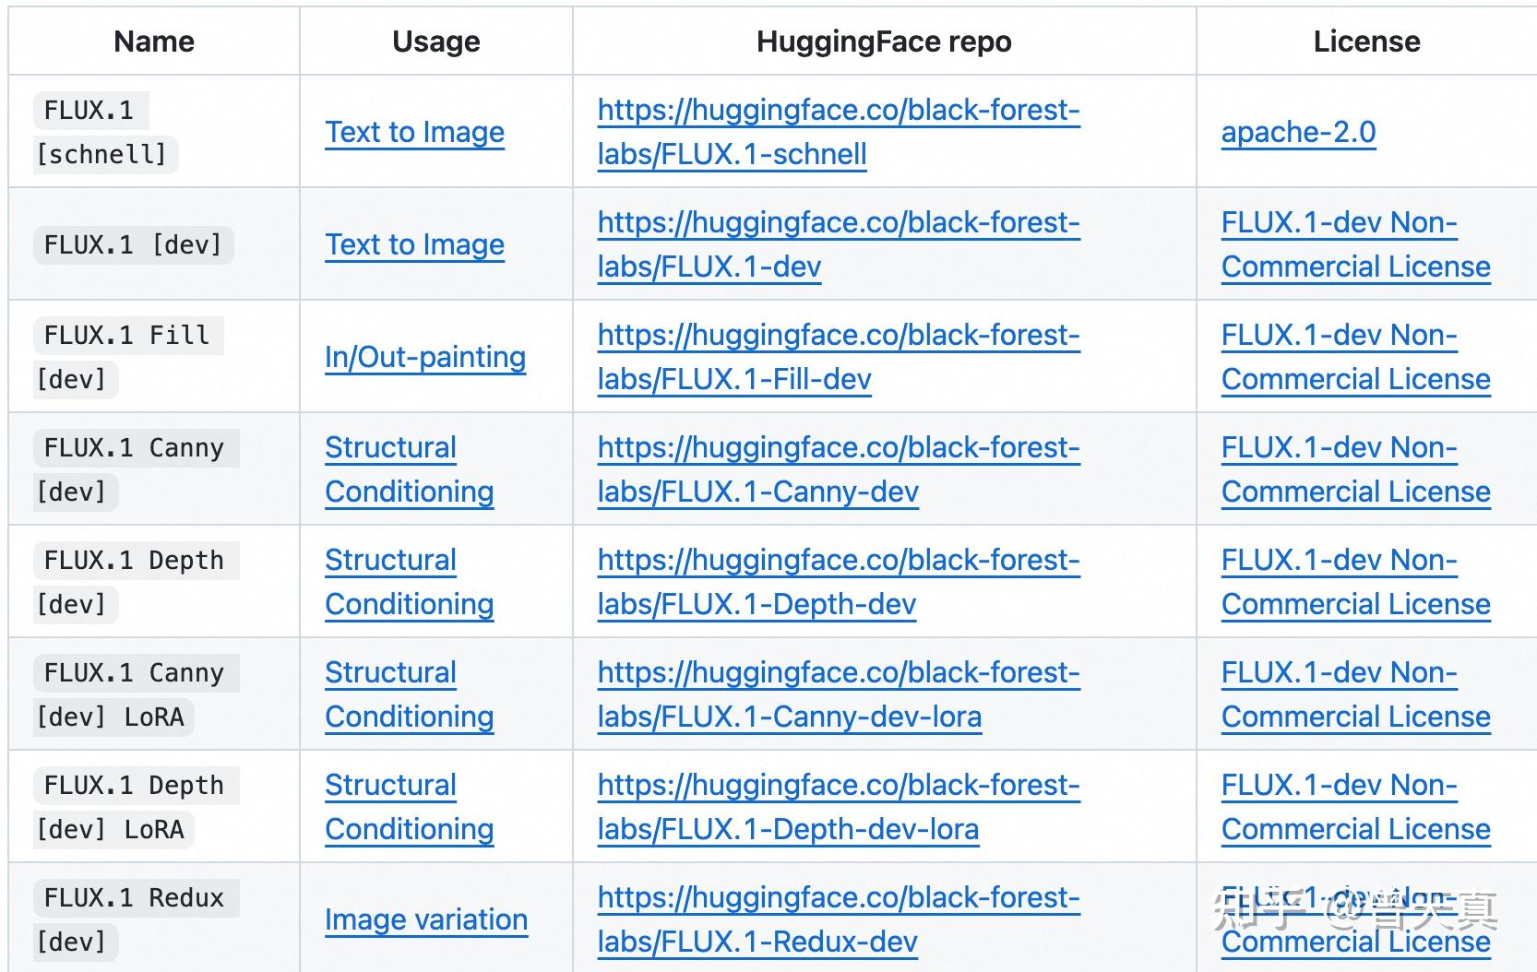The width and height of the screenshot is (1537, 972).
Task: Click Text to Image link for FLUX.1 [dev]
Action: coord(414,245)
